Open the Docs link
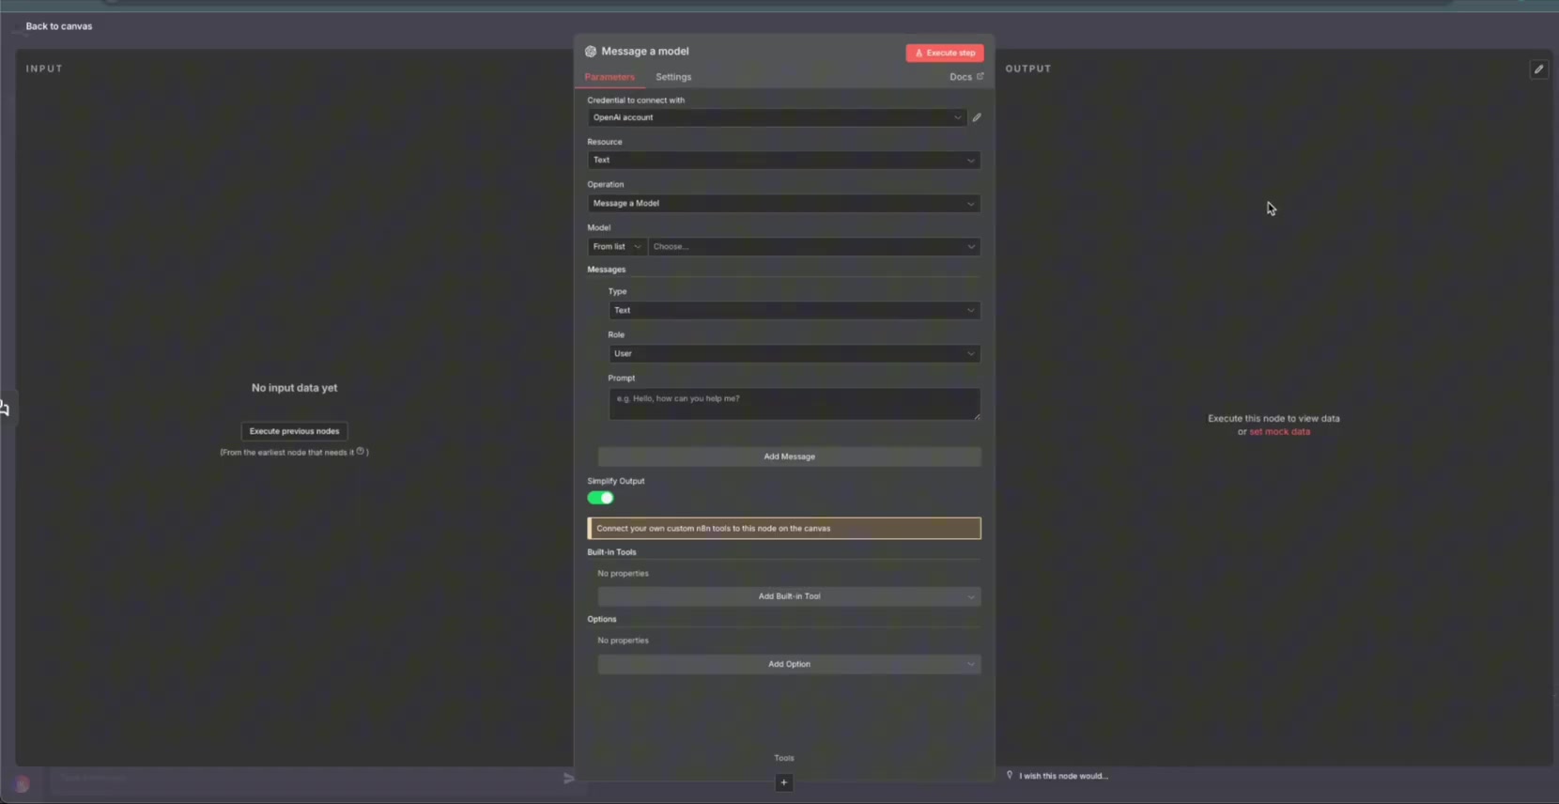 [x=966, y=77]
